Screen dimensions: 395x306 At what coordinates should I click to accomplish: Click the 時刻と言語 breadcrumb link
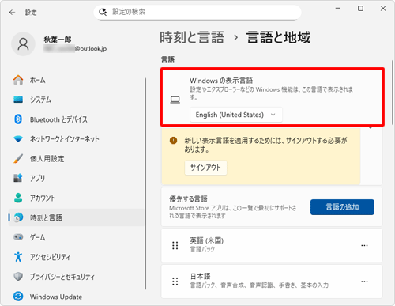(x=192, y=37)
